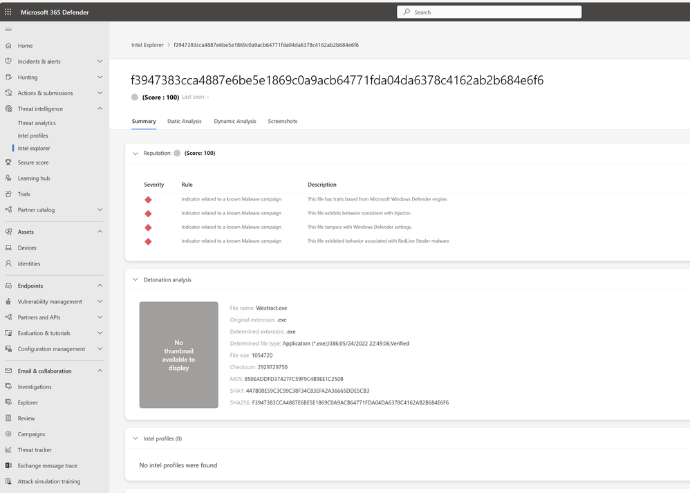Open Email & collaboration section header
Image resolution: width=690 pixels, height=493 pixels.
(x=44, y=371)
